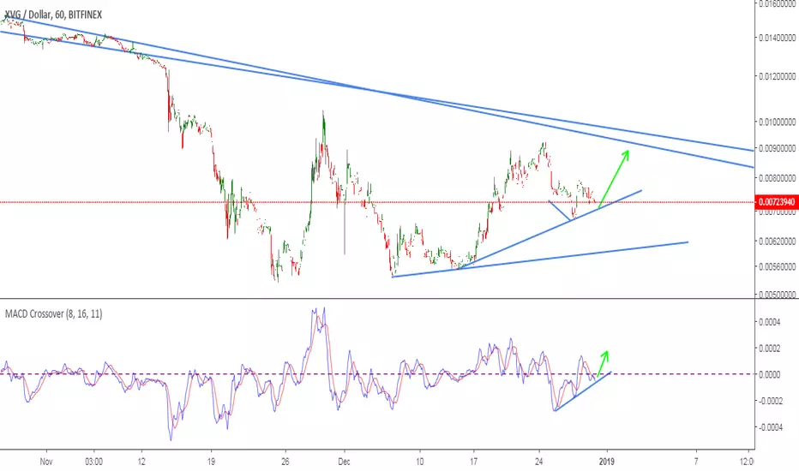
Task: Click MACD axis value 0.0004
Action: click(x=770, y=322)
